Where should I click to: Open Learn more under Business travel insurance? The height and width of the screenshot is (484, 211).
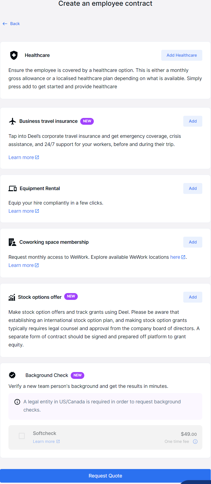[x=24, y=157]
